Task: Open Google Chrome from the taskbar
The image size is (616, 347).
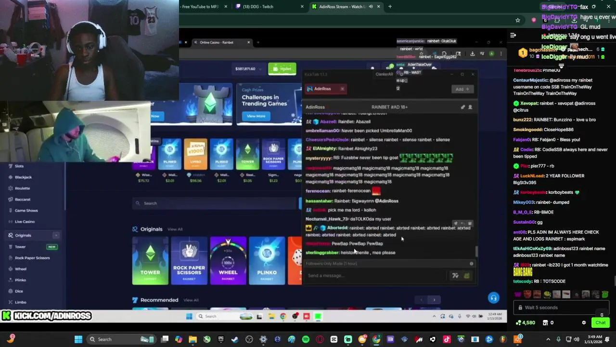Action: pos(376,339)
